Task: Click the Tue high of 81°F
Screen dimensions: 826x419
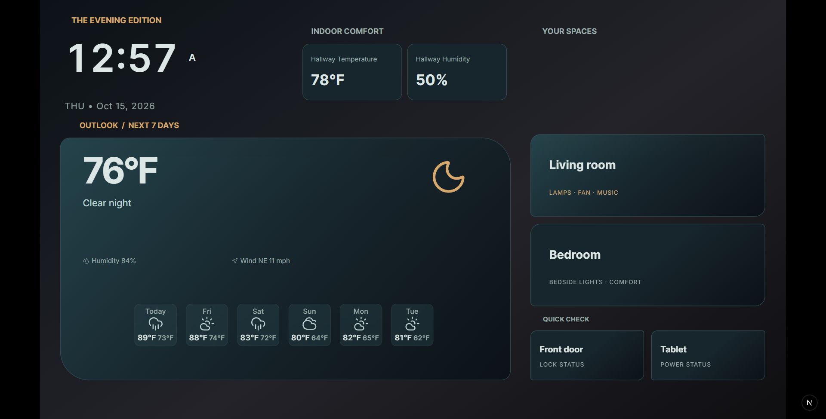Action: coord(403,338)
